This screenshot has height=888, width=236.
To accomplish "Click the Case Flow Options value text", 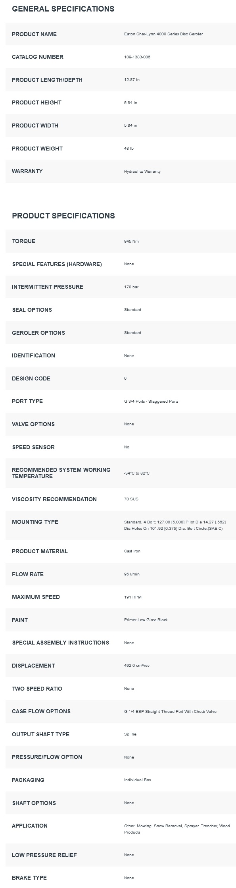I will click(170, 712).
